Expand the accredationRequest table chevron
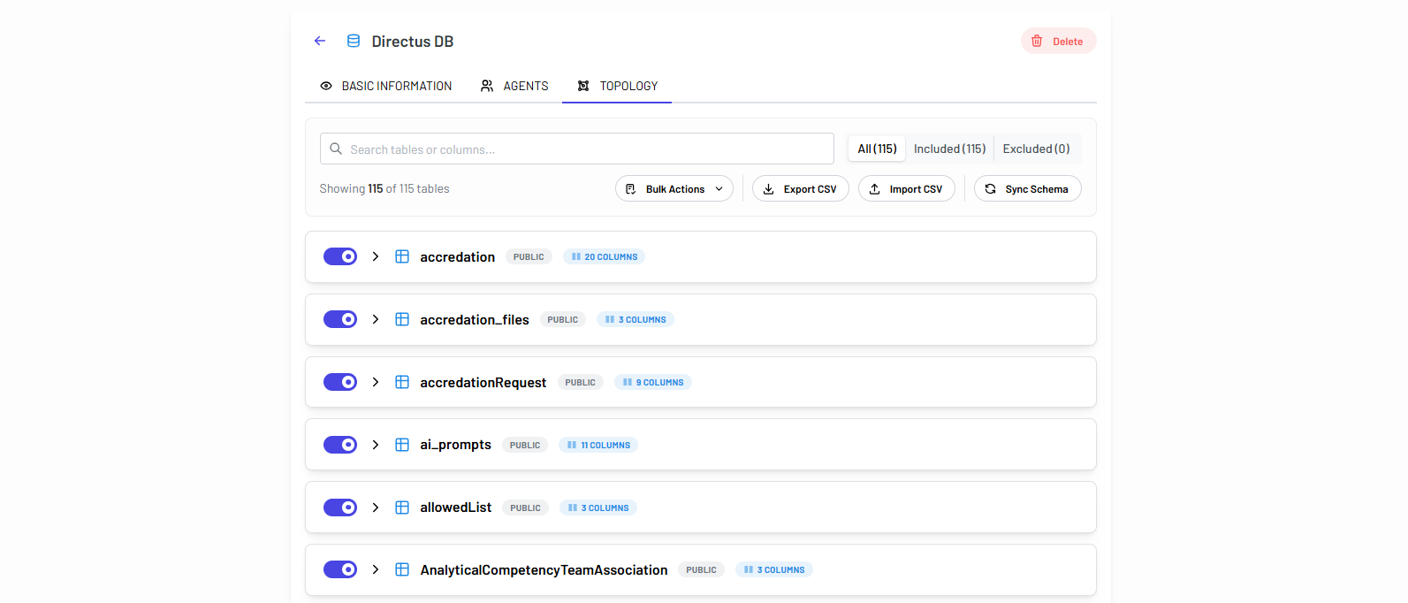The width and height of the screenshot is (1408, 603). pyautogui.click(x=376, y=382)
